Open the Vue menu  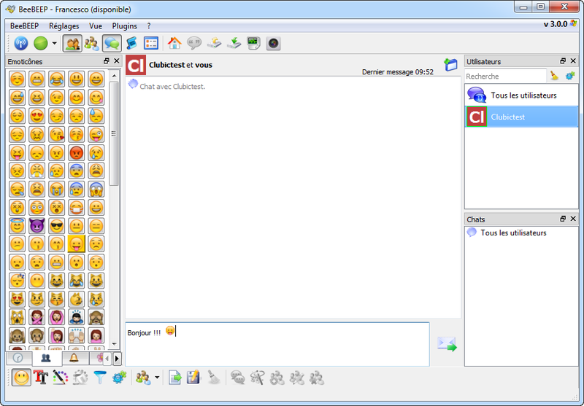pos(96,26)
